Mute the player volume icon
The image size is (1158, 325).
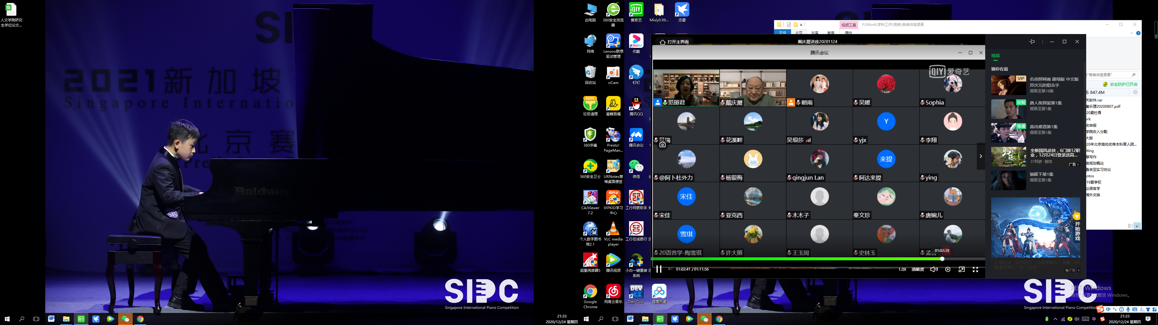point(934,269)
